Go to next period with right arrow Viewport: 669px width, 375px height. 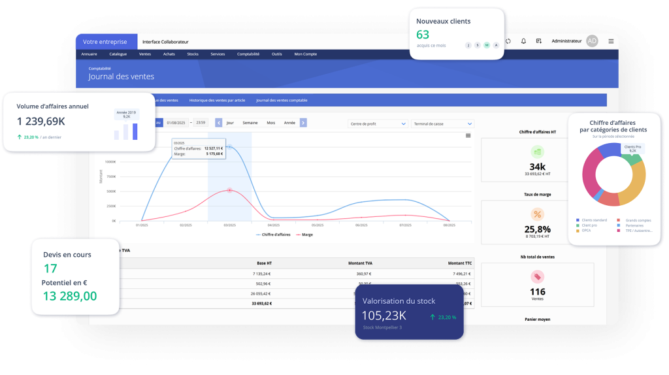click(303, 123)
